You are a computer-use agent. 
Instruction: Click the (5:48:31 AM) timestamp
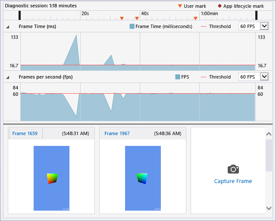(75, 133)
